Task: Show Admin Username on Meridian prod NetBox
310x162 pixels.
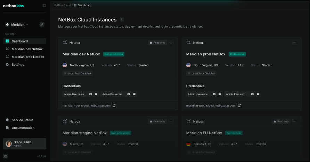Action: 214,94
